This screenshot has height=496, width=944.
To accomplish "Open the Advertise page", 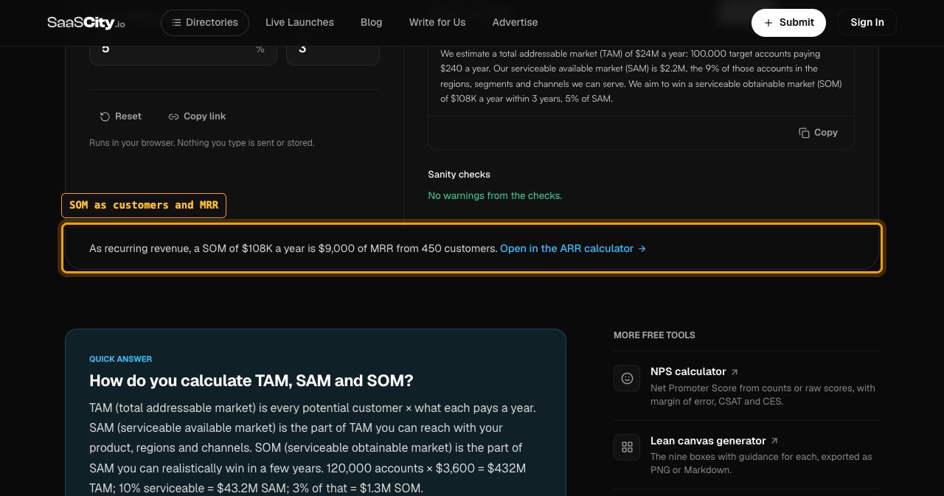I will pos(515,23).
